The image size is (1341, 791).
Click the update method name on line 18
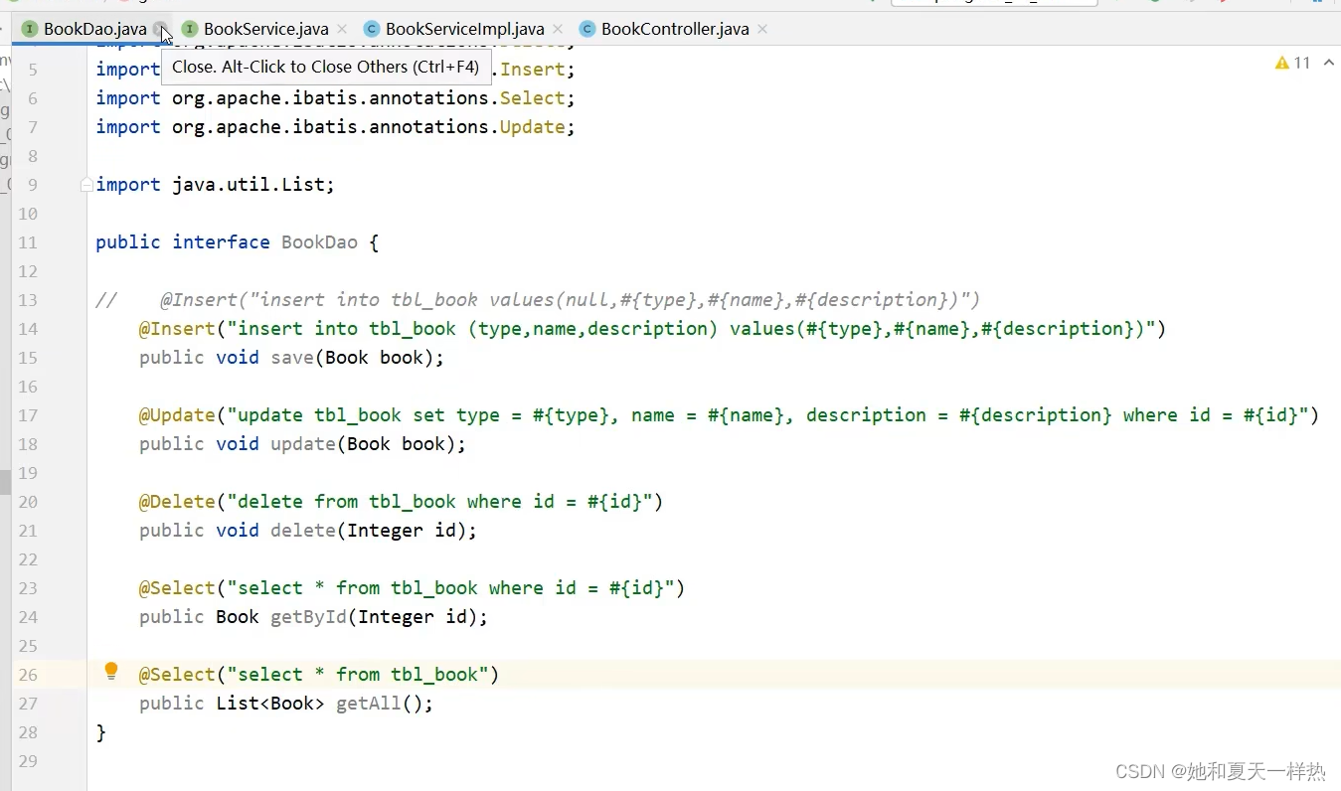pos(303,444)
